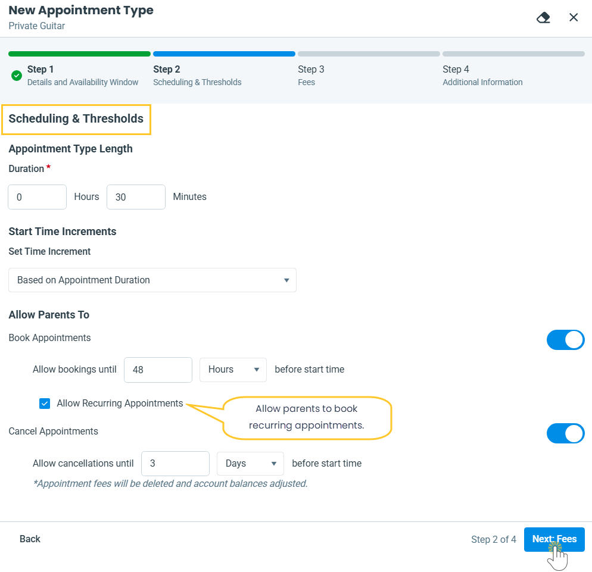Close the New Appointment Type dialog

click(x=574, y=17)
